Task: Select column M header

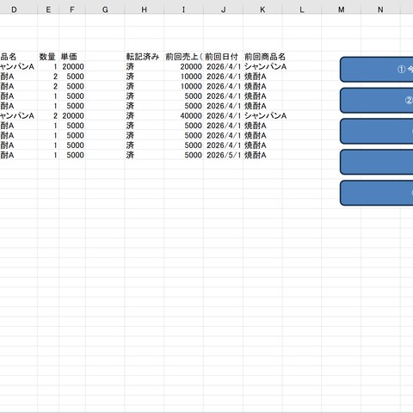Action: click(x=341, y=9)
